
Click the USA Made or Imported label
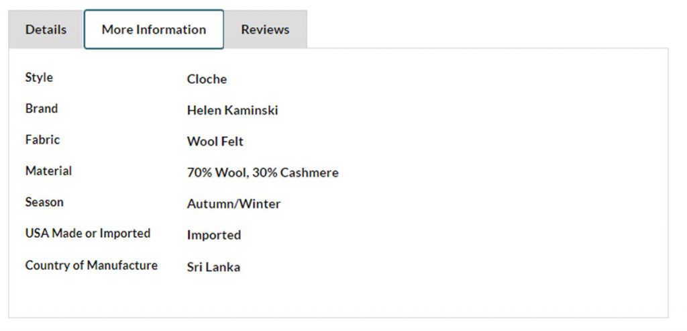tap(88, 233)
